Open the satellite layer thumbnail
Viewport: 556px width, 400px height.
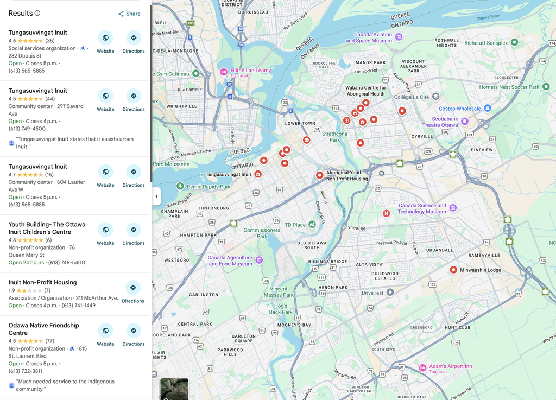tap(174, 389)
